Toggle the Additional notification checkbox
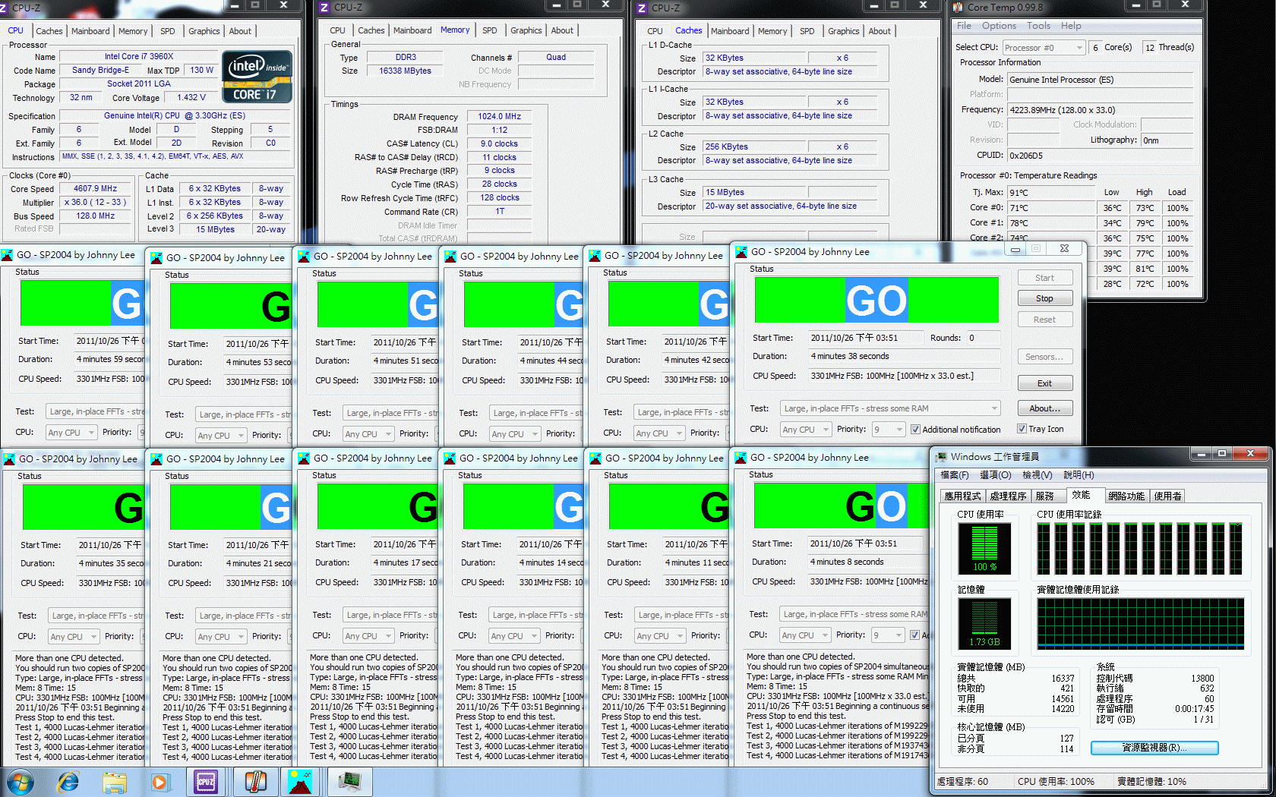Image resolution: width=1276 pixels, height=797 pixels. pos(915,430)
